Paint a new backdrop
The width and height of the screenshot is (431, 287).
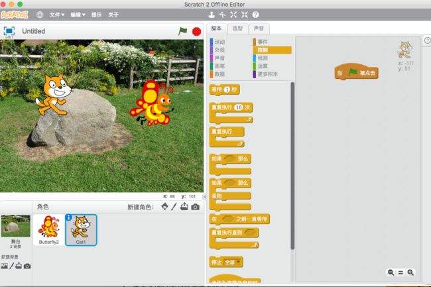click(x=11, y=266)
